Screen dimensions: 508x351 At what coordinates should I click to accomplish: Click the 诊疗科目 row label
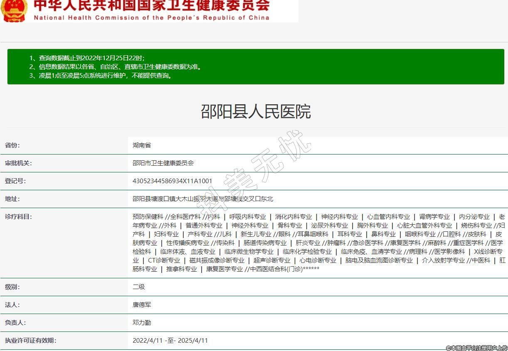[18, 216]
